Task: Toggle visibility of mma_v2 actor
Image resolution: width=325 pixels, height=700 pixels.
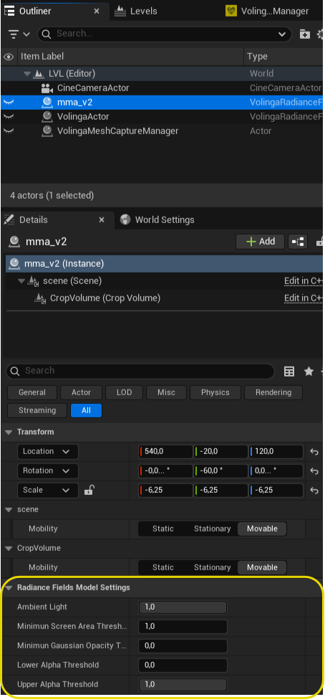Action: pyautogui.click(x=9, y=103)
